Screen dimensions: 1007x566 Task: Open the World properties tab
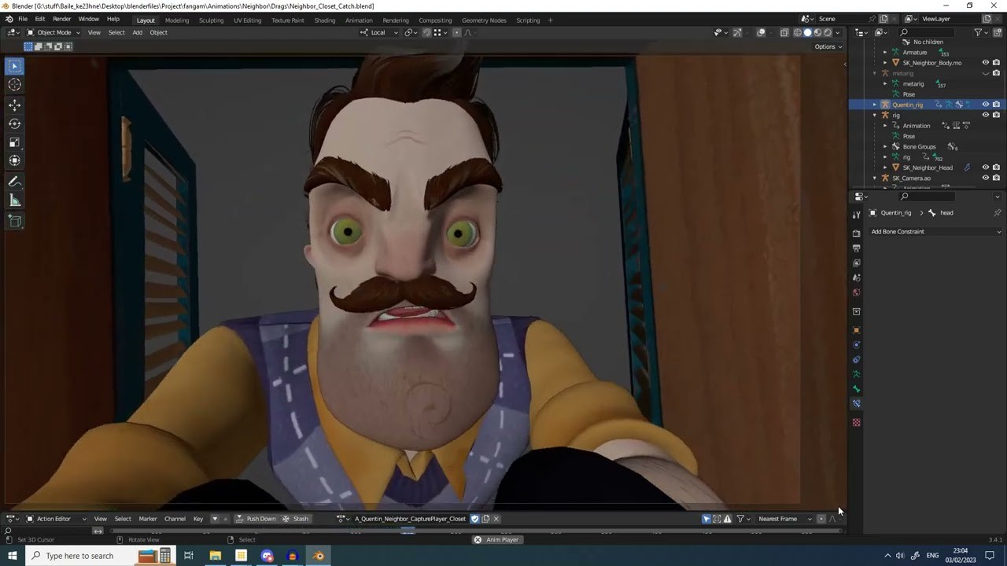pos(857,293)
